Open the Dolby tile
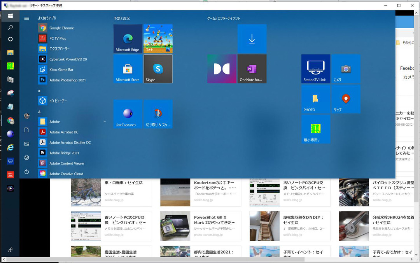Screen dimensions: 420x263 pos(222,69)
